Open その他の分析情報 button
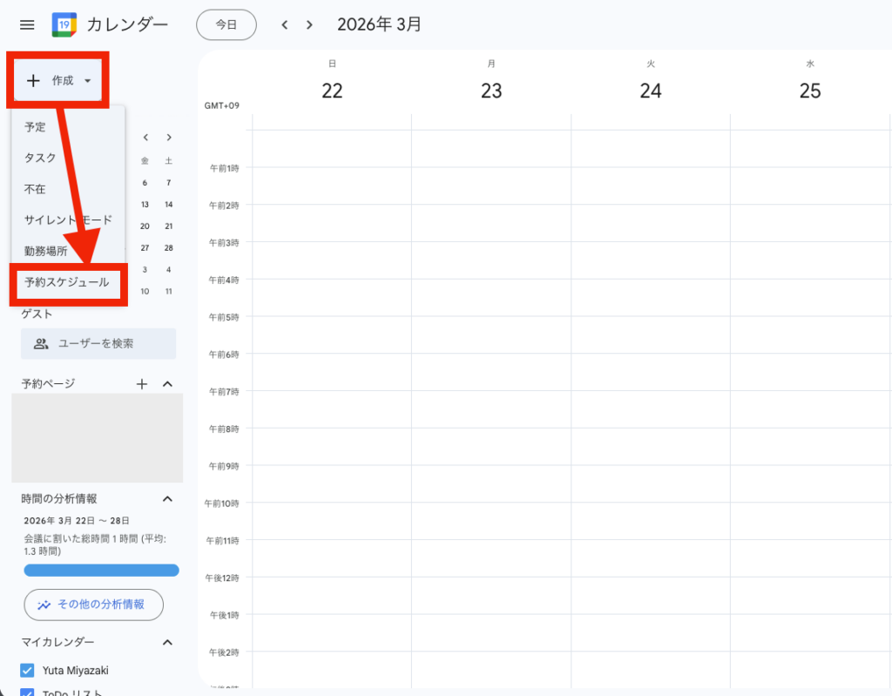892x696 pixels. [x=93, y=605]
